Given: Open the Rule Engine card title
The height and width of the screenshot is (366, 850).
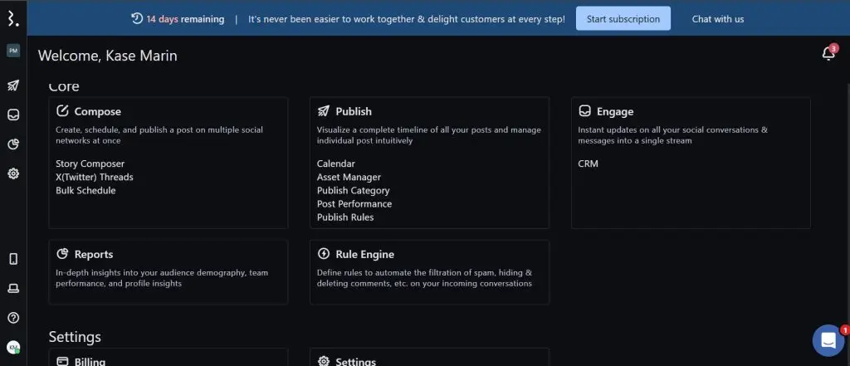Looking at the screenshot, I should [365, 254].
